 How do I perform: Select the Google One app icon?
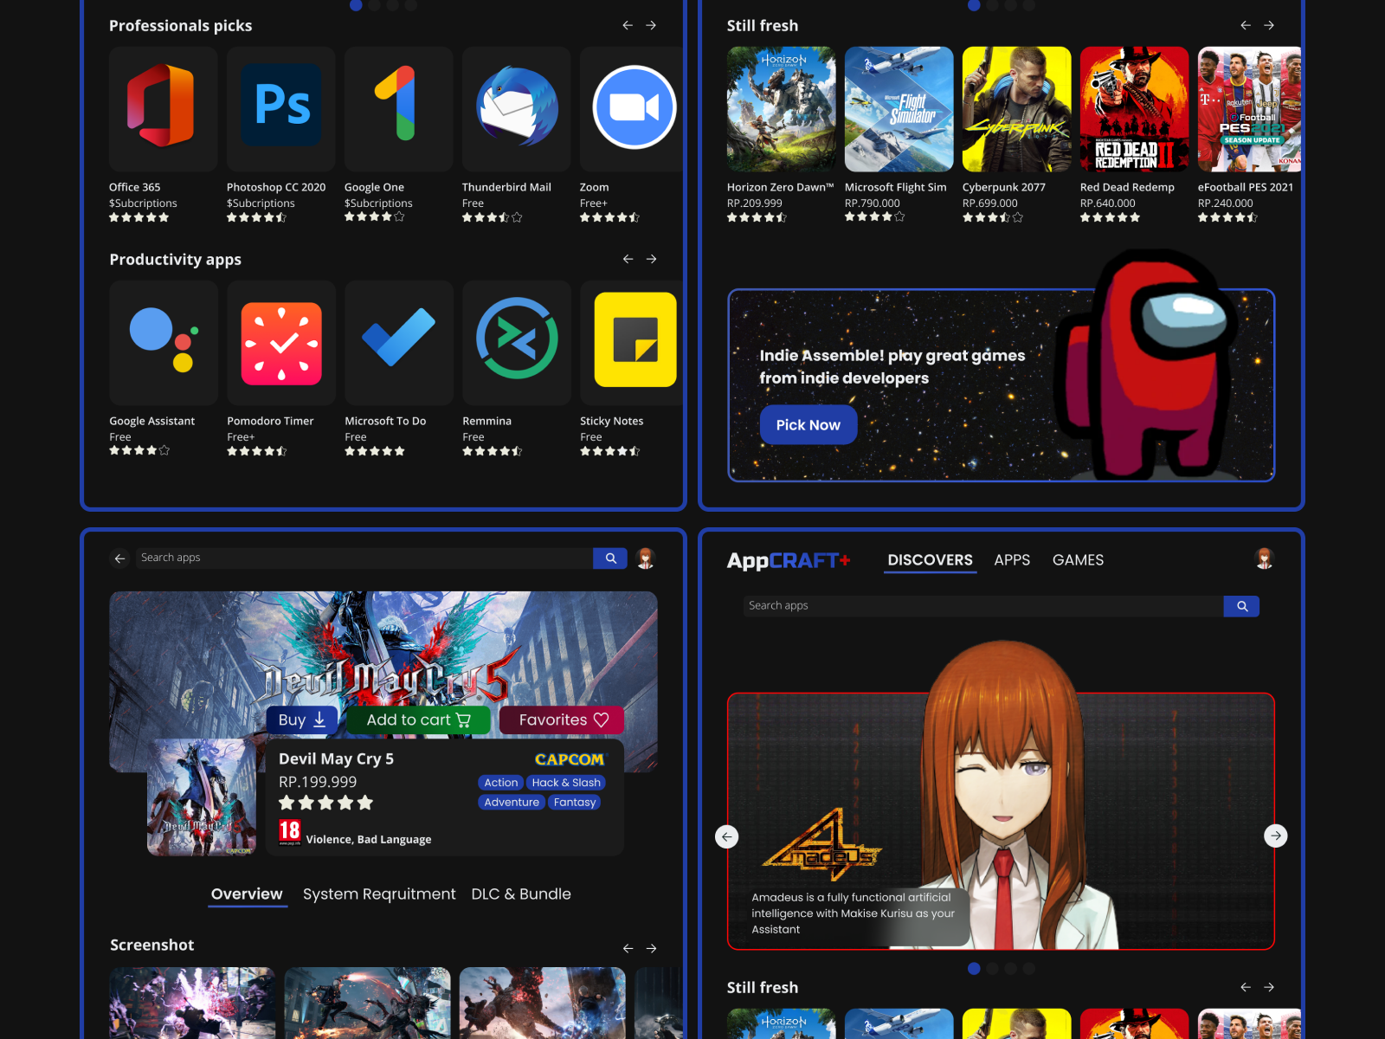tap(398, 109)
